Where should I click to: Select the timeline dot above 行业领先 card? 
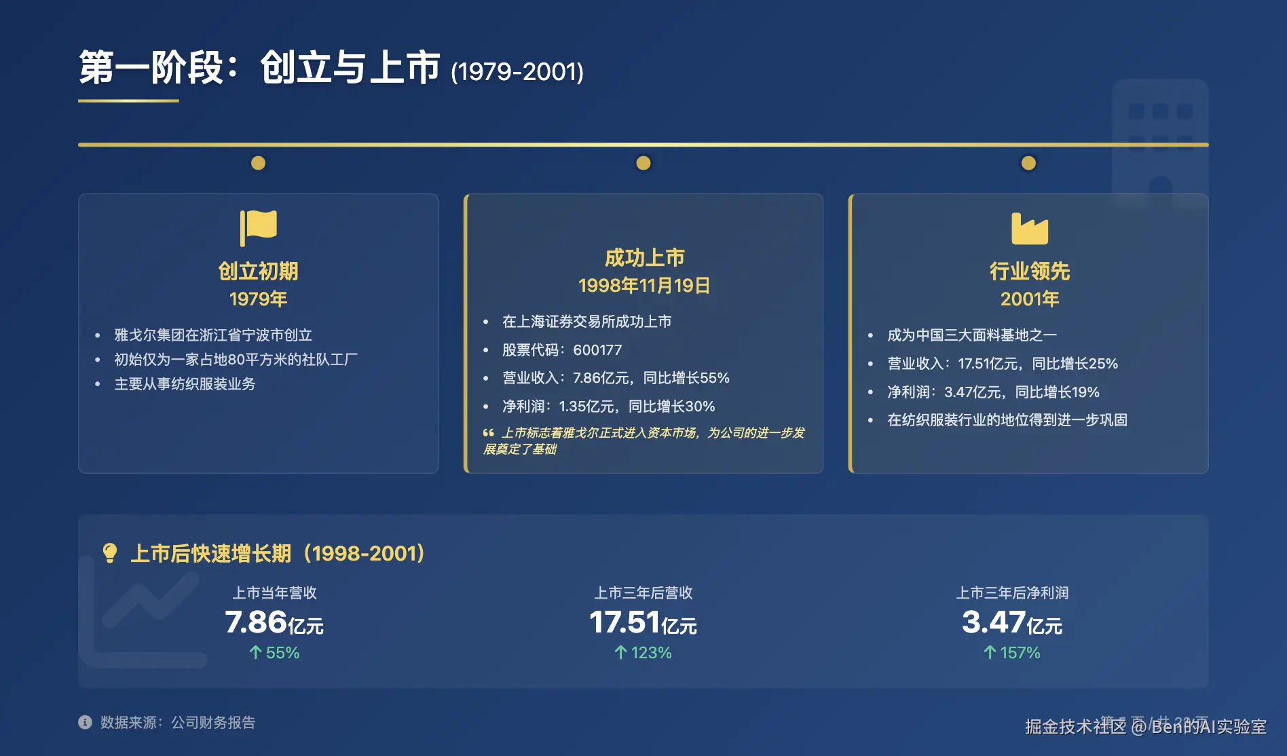[1028, 163]
